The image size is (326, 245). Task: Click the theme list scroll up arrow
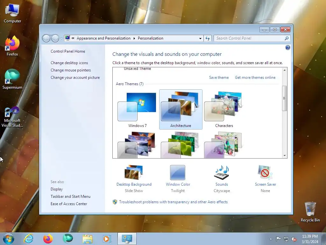coord(284,70)
